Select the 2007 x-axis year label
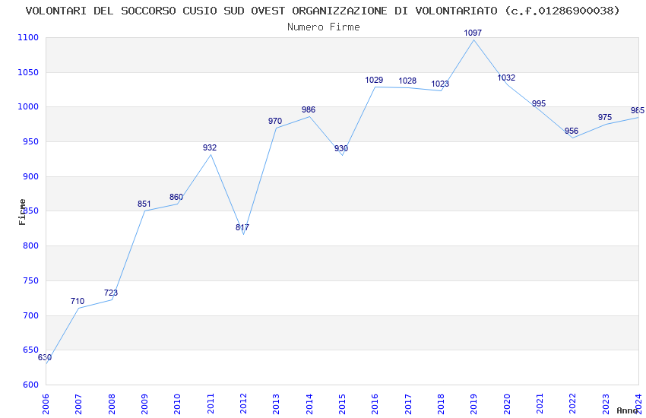646x418 pixels. (78, 404)
